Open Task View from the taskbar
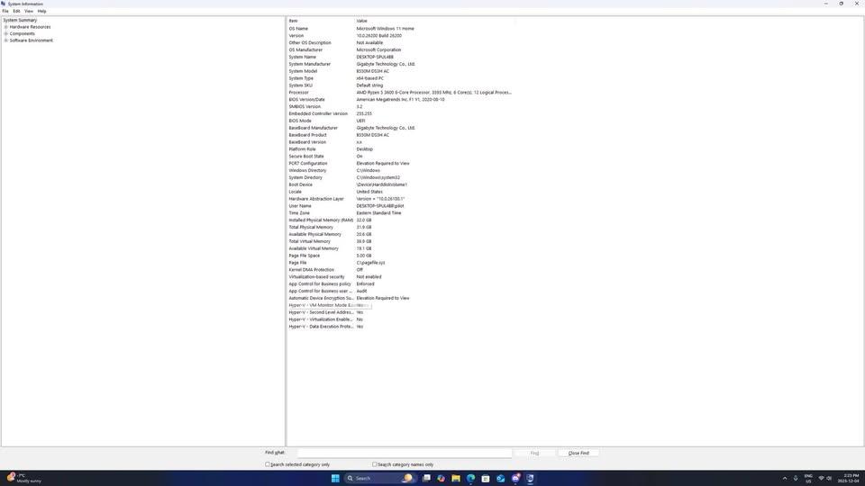The width and height of the screenshot is (865, 486). click(x=426, y=478)
